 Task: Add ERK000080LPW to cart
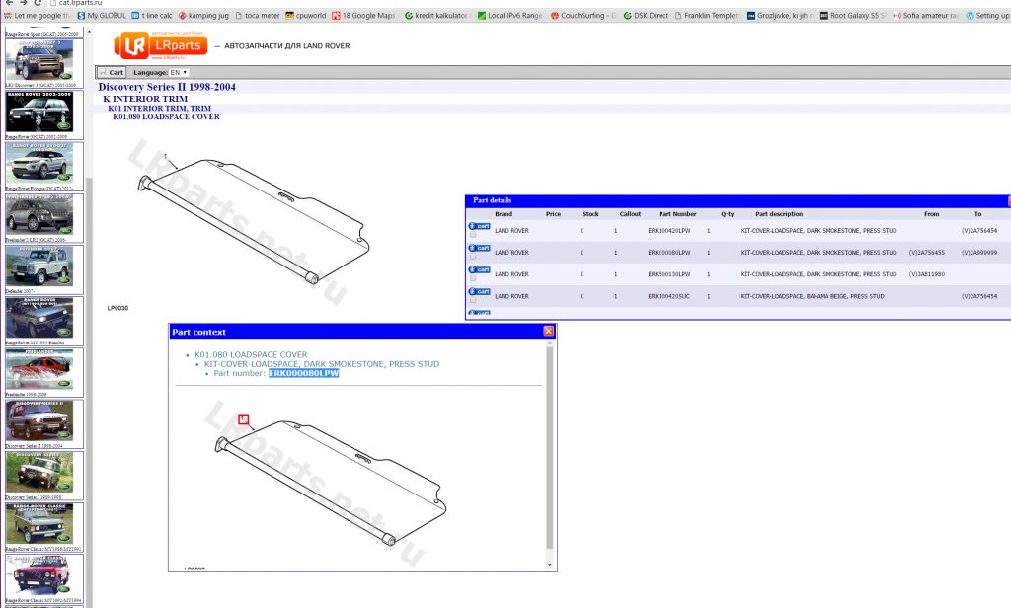(x=480, y=248)
